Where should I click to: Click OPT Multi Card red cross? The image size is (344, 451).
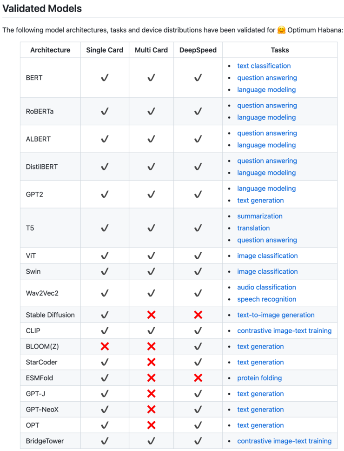tap(151, 425)
